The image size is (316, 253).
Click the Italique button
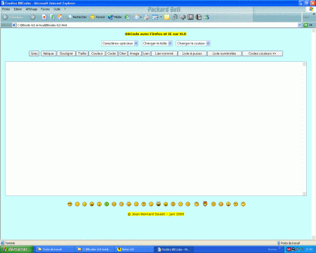48,53
